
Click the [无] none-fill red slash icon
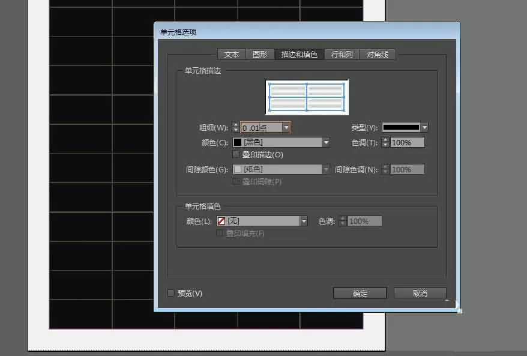[x=221, y=221]
